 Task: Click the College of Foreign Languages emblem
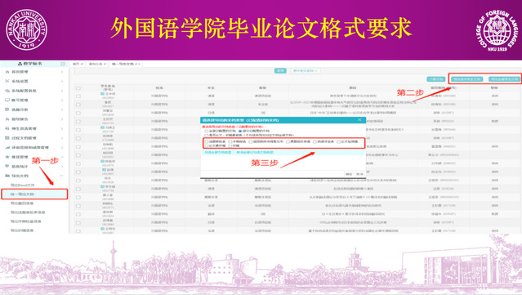[x=497, y=30]
